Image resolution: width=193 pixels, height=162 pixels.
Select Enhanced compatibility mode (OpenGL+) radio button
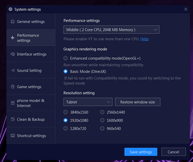(65, 58)
